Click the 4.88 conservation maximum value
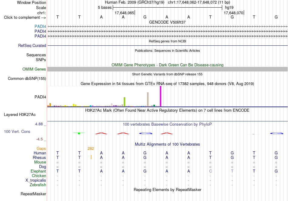Screen dimensions: 288x201 click(x=39, y=124)
